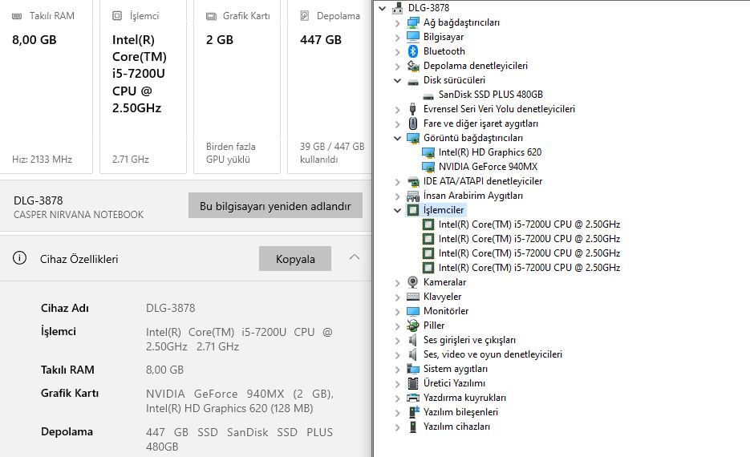
Task: Expand the Klavyeler node arrow
Action: [x=398, y=297]
